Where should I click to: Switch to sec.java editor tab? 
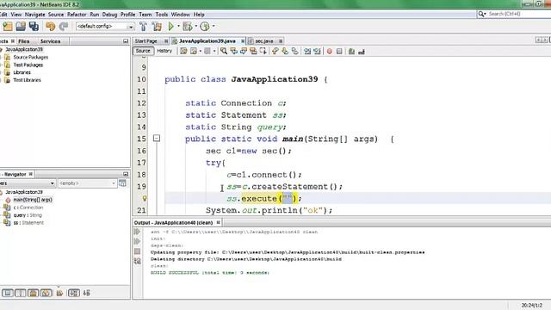point(264,41)
